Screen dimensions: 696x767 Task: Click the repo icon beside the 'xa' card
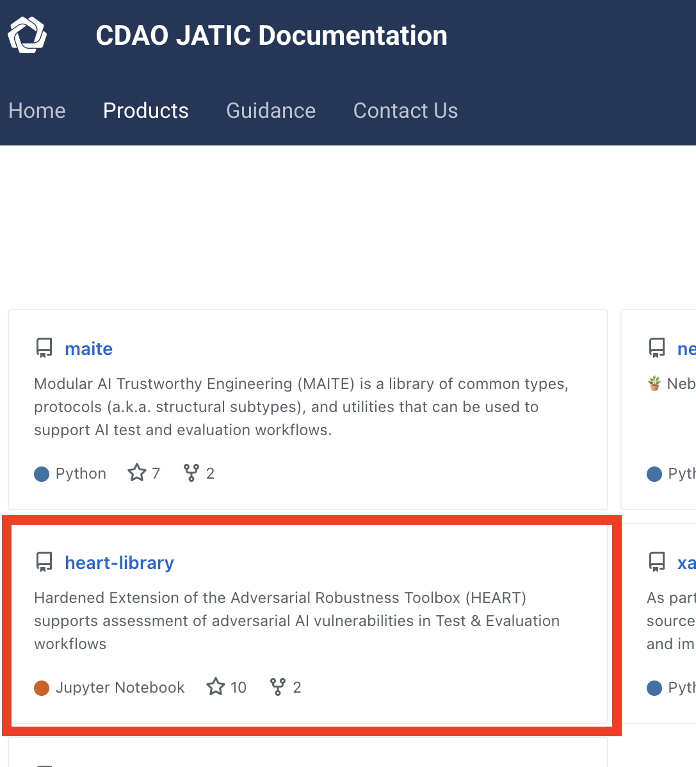tap(657, 562)
